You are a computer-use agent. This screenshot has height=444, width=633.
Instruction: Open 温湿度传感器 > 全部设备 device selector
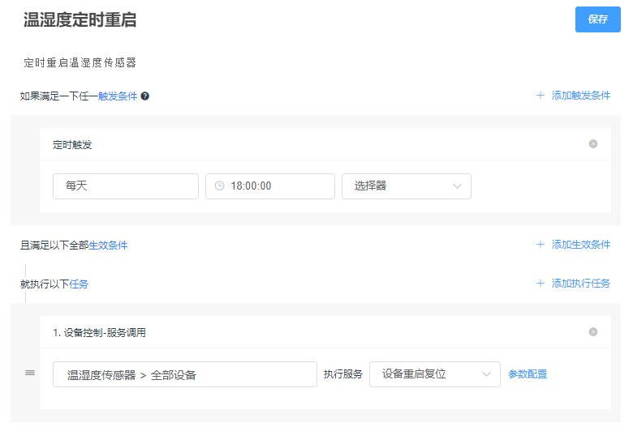(184, 374)
